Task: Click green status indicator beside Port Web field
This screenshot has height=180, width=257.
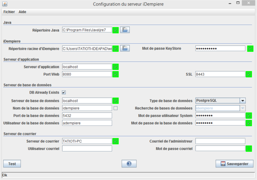Action: click(116, 74)
